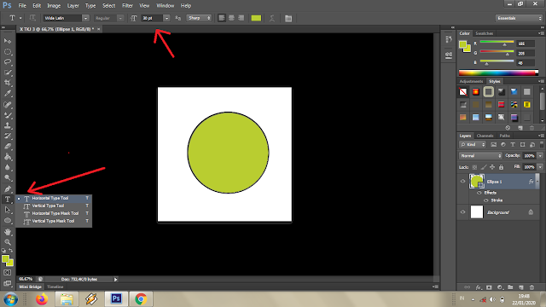Hide the Background layer
The height and width of the screenshot is (307, 546).
point(462,211)
